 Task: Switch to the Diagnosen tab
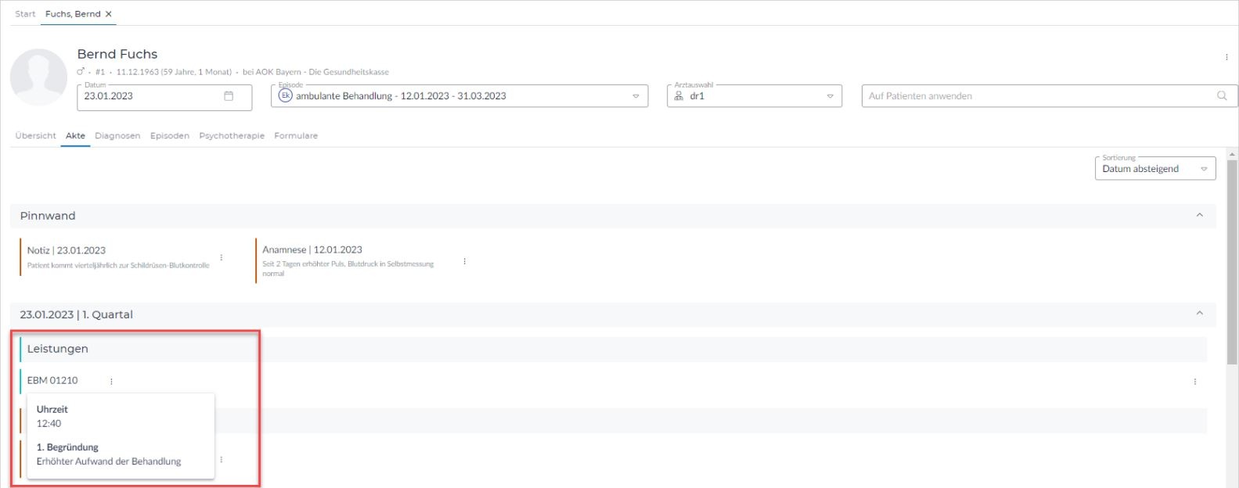(117, 136)
